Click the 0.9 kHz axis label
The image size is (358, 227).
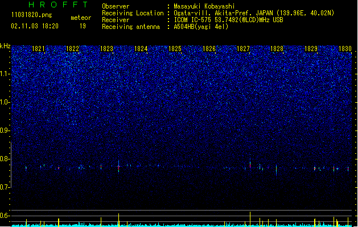coord(5,131)
